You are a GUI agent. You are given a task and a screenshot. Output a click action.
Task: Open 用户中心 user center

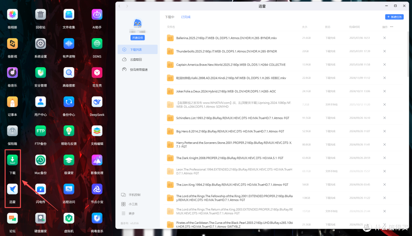point(40,102)
